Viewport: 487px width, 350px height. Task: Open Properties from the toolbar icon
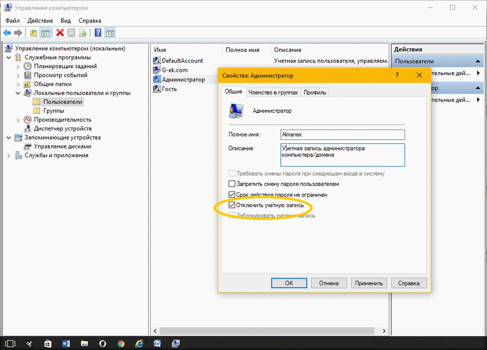tap(71, 33)
